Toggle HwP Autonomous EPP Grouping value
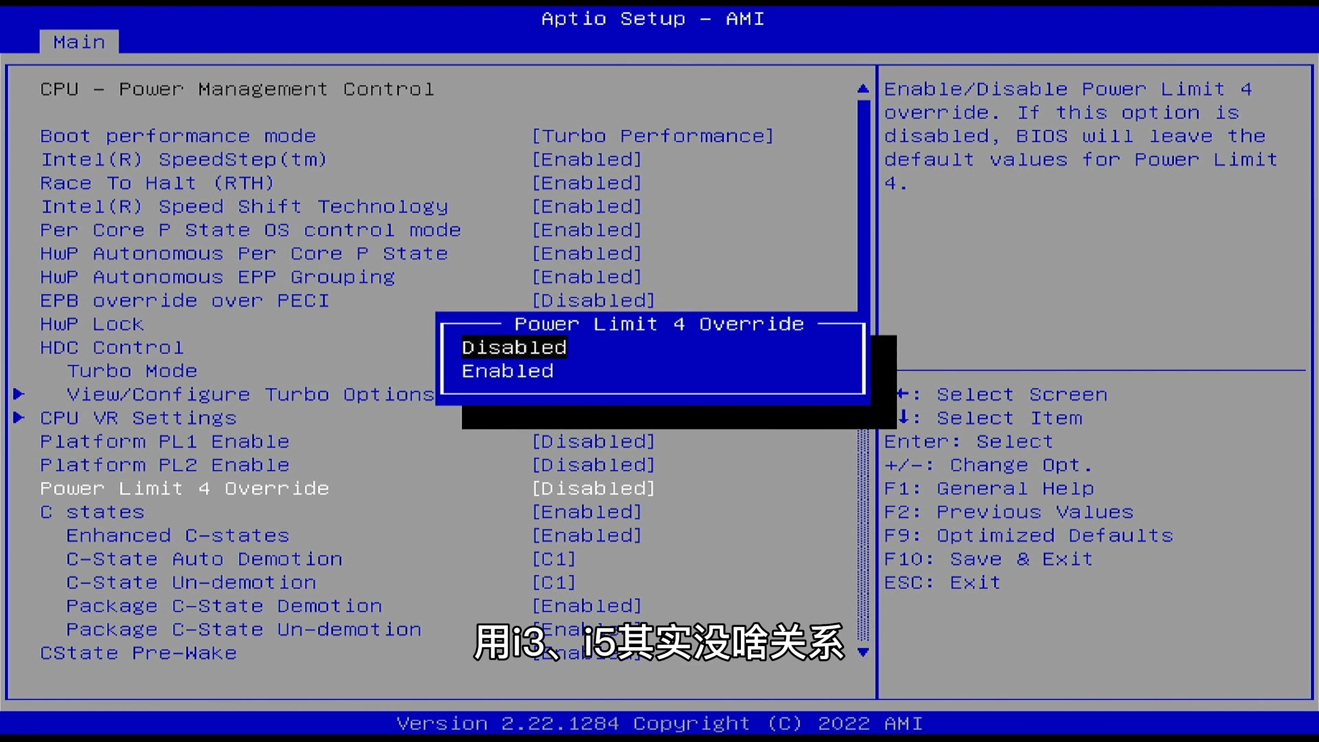Image resolution: width=1319 pixels, height=742 pixels. [587, 277]
